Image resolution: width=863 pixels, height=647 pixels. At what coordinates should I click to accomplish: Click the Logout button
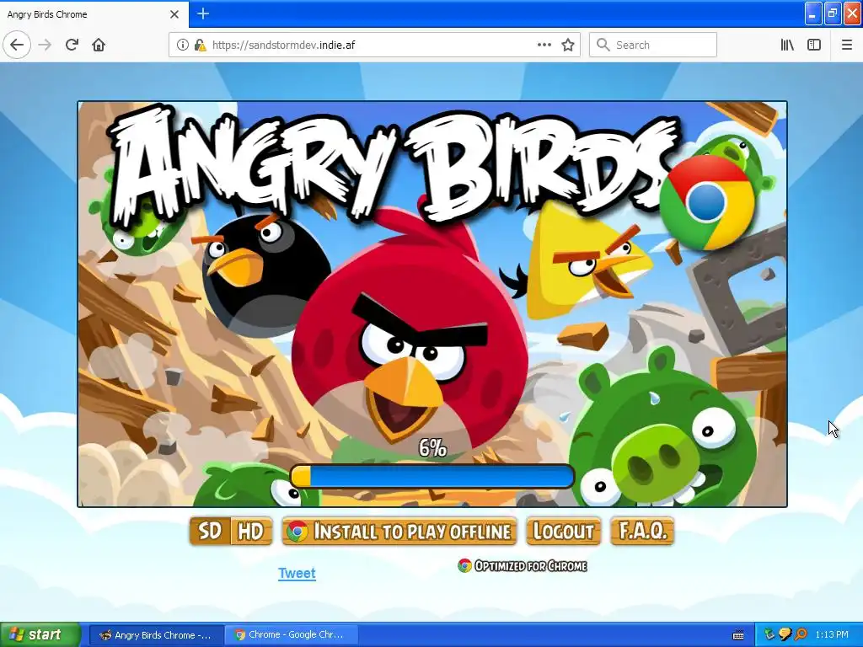pos(564,532)
